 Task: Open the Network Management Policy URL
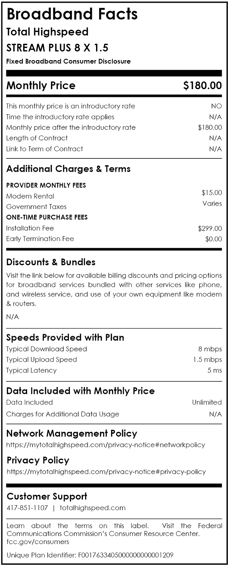tap(106, 445)
